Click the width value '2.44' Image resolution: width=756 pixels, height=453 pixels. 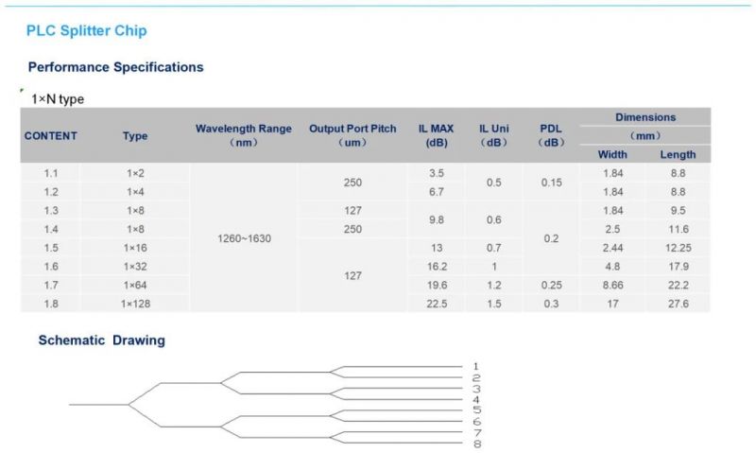612,248
